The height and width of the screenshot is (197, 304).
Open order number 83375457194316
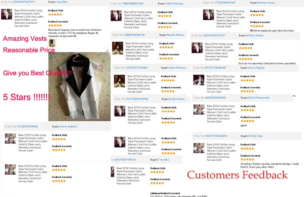pos(125,160)
